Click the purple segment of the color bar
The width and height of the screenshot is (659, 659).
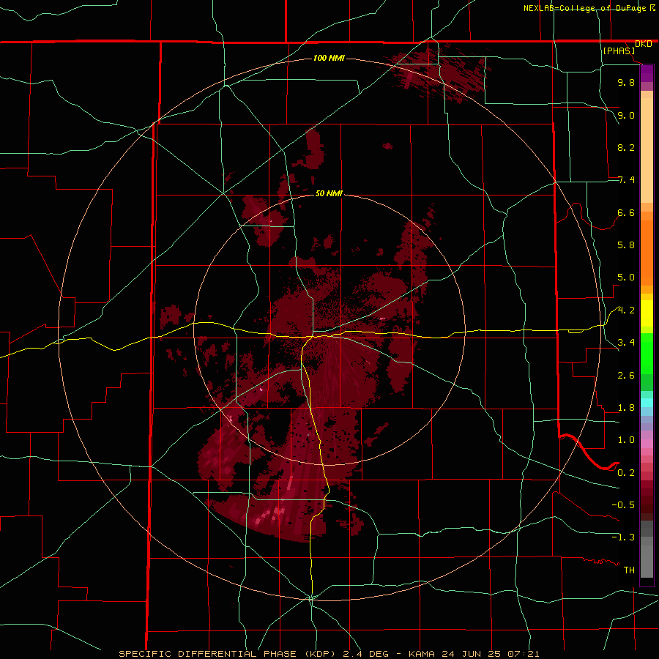click(x=647, y=73)
